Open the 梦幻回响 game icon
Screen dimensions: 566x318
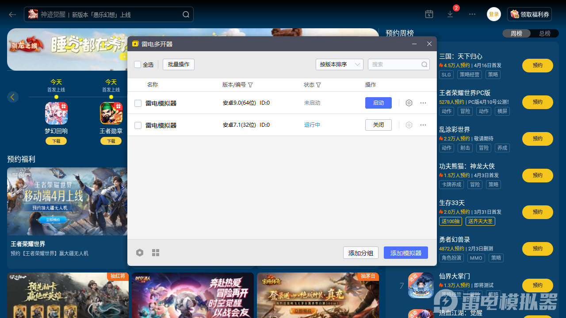56,114
